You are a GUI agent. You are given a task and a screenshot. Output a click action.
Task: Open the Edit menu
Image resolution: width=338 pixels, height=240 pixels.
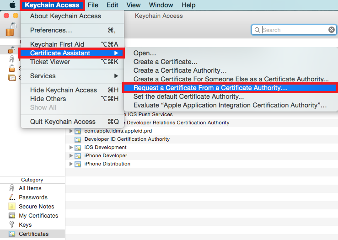pyautogui.click(x=112, y=5)
